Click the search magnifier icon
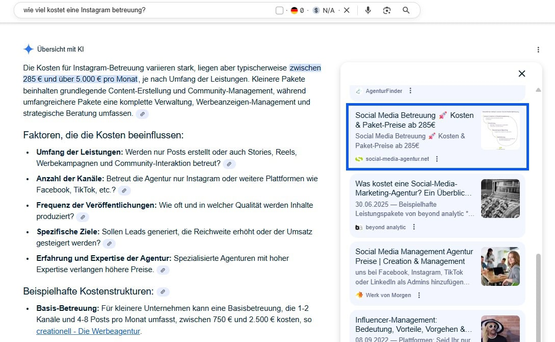Viewport: 555px width, 342px height. coord(406,10)
